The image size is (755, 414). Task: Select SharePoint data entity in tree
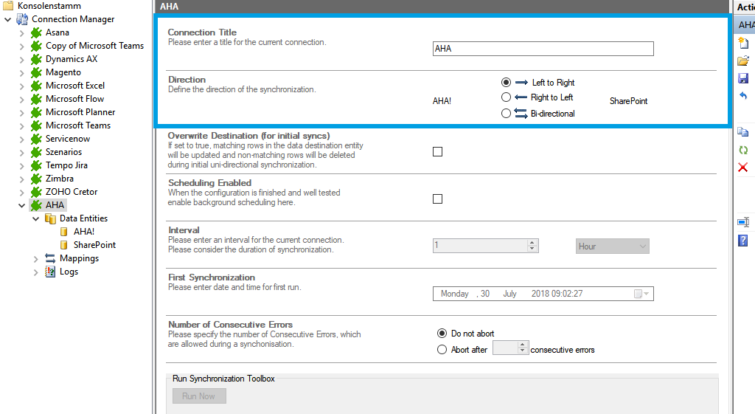(94, 245)
